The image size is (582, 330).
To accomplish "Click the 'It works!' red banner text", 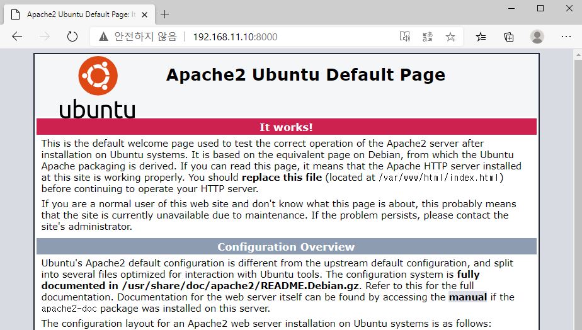I will (286, 127).
